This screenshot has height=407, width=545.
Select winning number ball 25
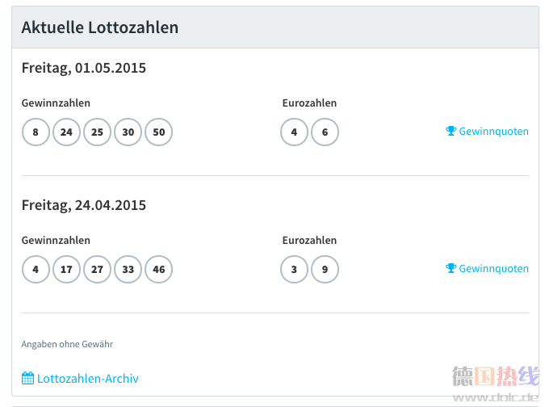[98, 132]
